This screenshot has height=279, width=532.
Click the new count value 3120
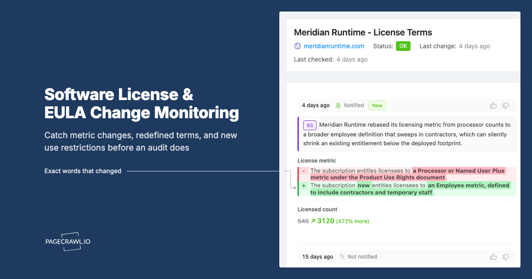326,221
